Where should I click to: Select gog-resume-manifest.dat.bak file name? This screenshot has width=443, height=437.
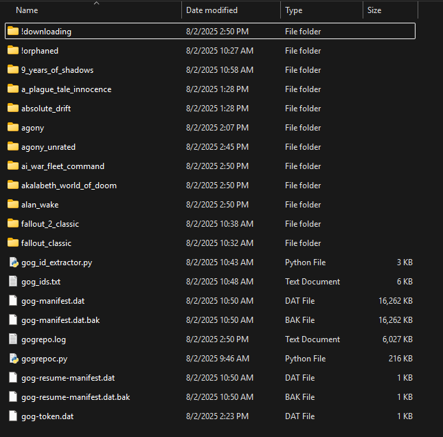(x=76, y=397)
